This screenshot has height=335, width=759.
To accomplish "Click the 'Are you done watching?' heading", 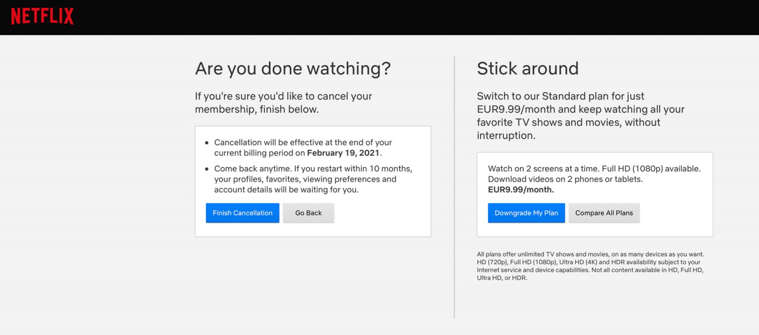I will coord(293,68).
